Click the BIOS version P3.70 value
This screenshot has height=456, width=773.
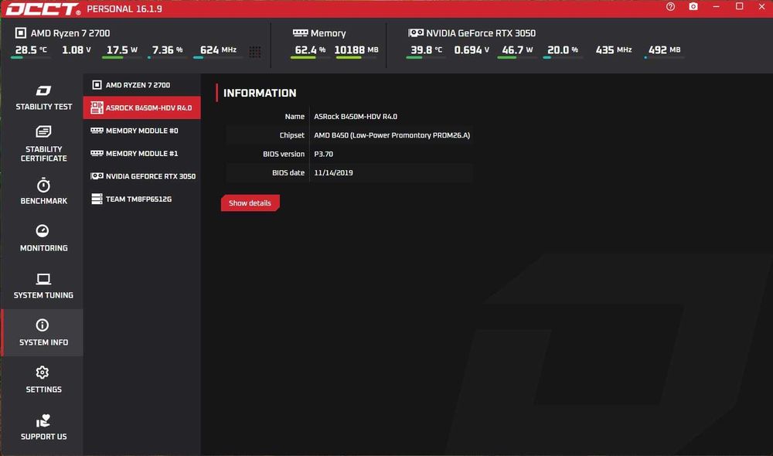pyautogui.click(x=323, y=154)
